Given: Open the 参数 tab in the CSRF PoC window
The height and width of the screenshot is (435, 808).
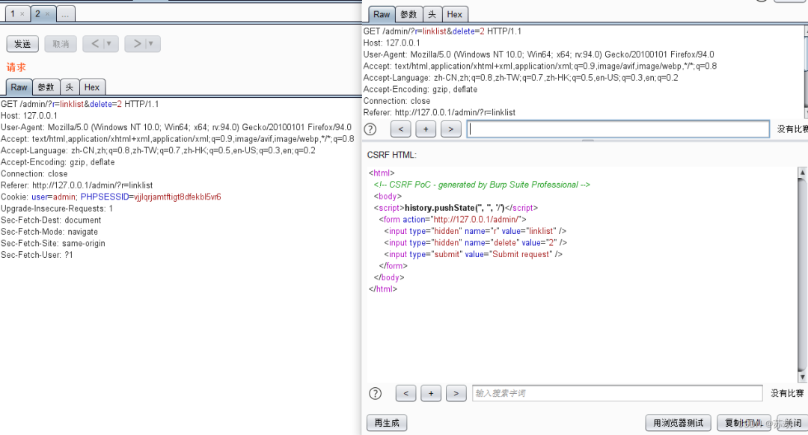Looking at the screenshot, I should pos(408,14).
